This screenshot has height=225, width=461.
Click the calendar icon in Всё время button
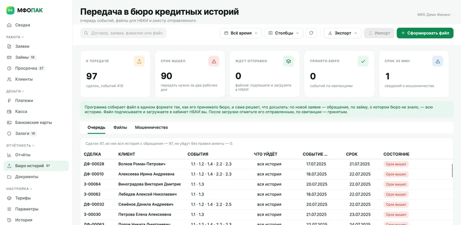point(226,33)
